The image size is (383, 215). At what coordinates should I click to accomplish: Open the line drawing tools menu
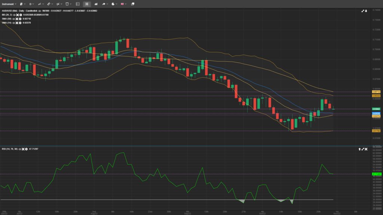tap(39, 4)
